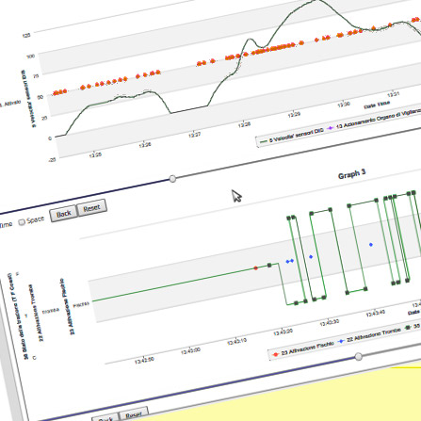Click the 13:43:30 tick on Graph 3
The width and height of the screenshot is (421, 421).
pos(330,322)
